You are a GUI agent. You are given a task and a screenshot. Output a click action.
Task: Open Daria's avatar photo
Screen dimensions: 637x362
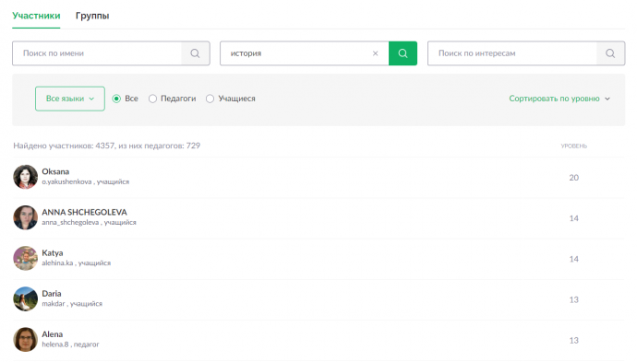tap(25, 298)
